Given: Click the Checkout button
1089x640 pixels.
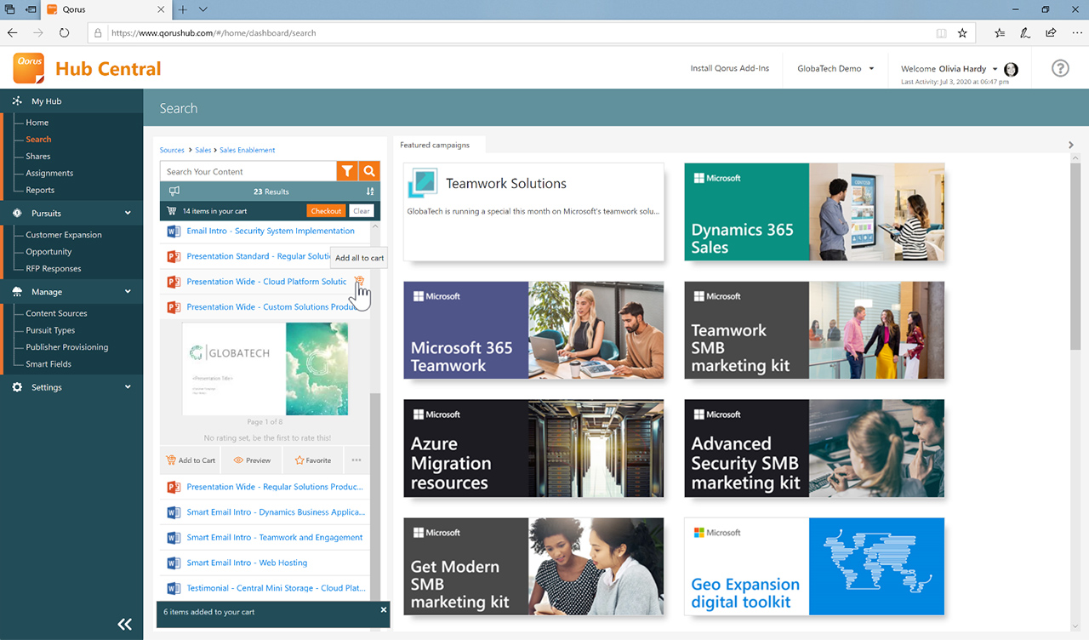Looking at the screenshot, I should click(326, 211).
